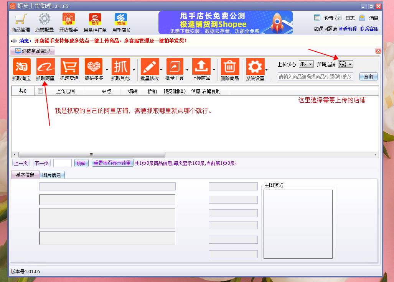Open the 查看教程 tutorial link

pos(348,29)
